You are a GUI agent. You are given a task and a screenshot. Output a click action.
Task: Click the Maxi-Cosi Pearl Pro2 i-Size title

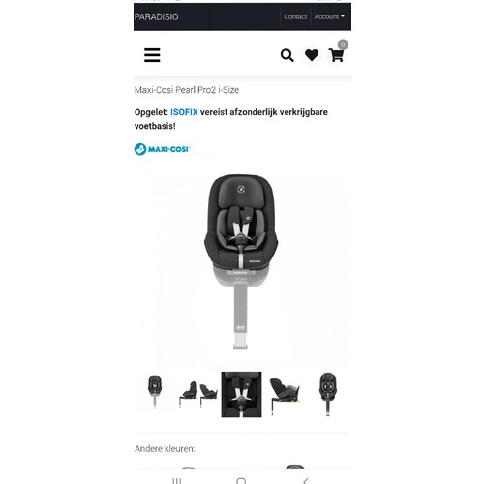coord(187,90)
